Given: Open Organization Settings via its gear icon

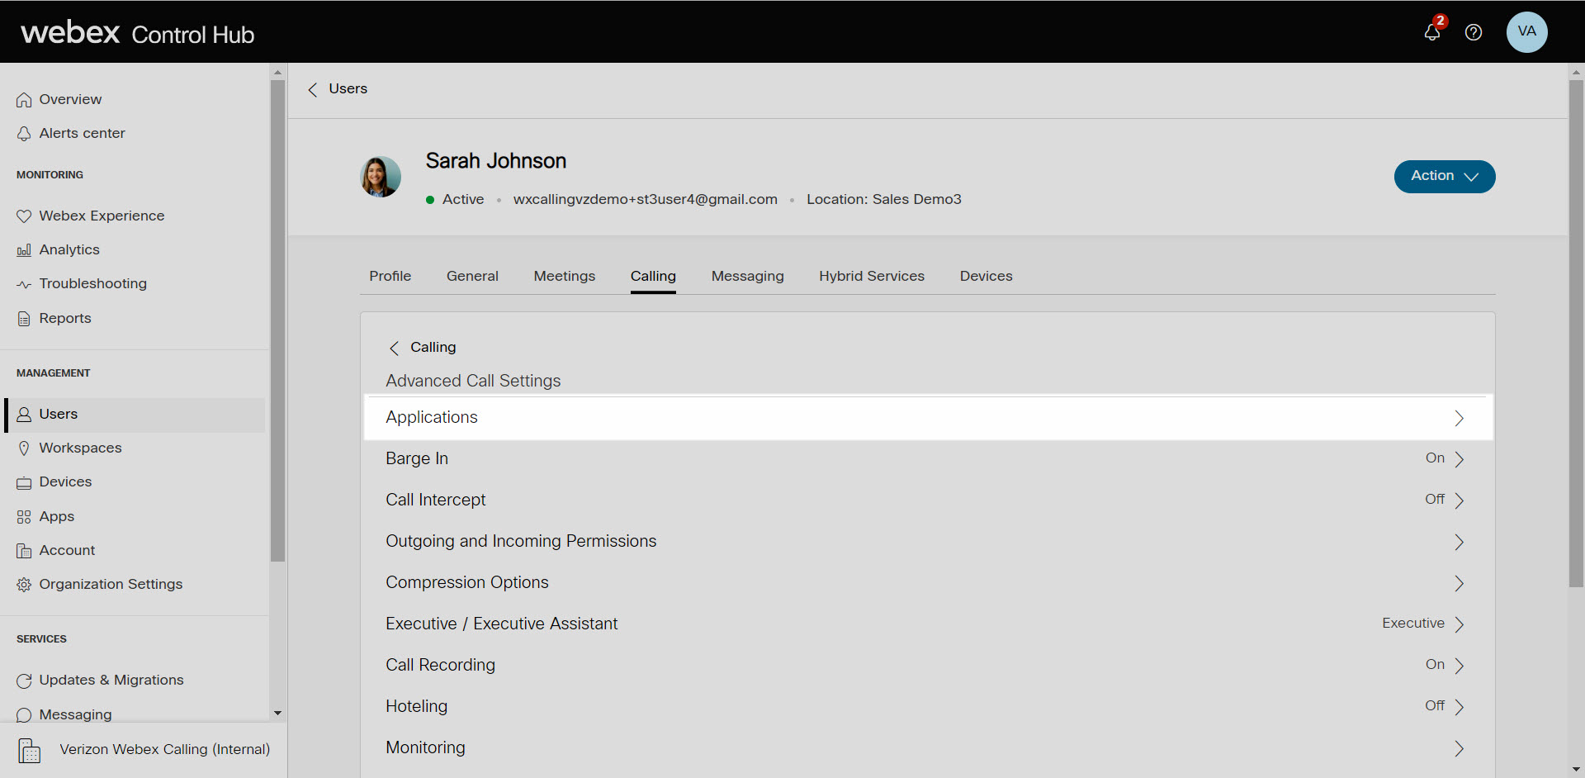Looking at the screenshot, I should point(24,584).
